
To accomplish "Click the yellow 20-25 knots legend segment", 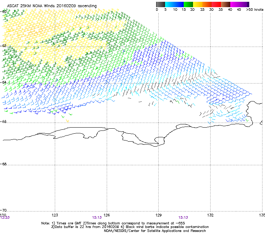I will [x=197, y=4].
